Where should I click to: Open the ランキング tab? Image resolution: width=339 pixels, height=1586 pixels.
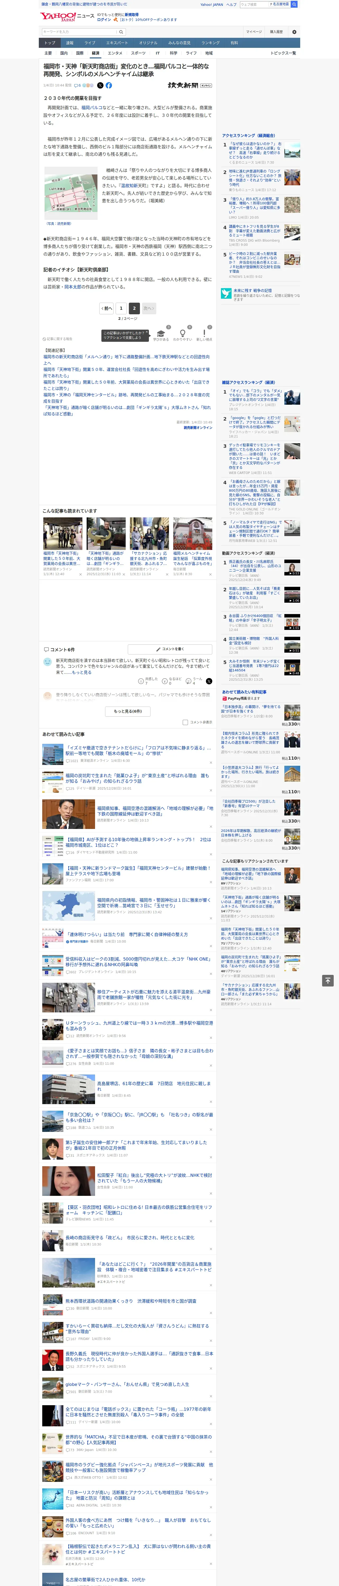point(210,43)
